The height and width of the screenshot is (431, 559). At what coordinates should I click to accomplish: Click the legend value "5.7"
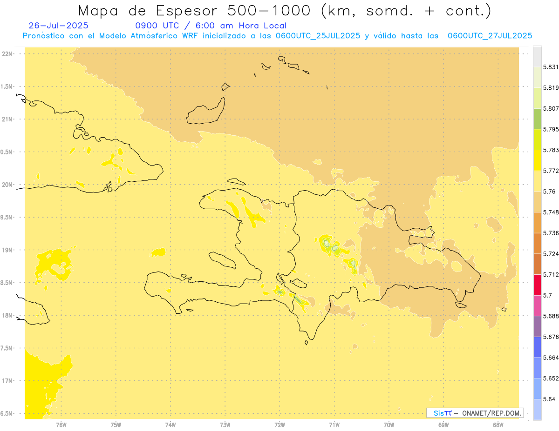547,295
